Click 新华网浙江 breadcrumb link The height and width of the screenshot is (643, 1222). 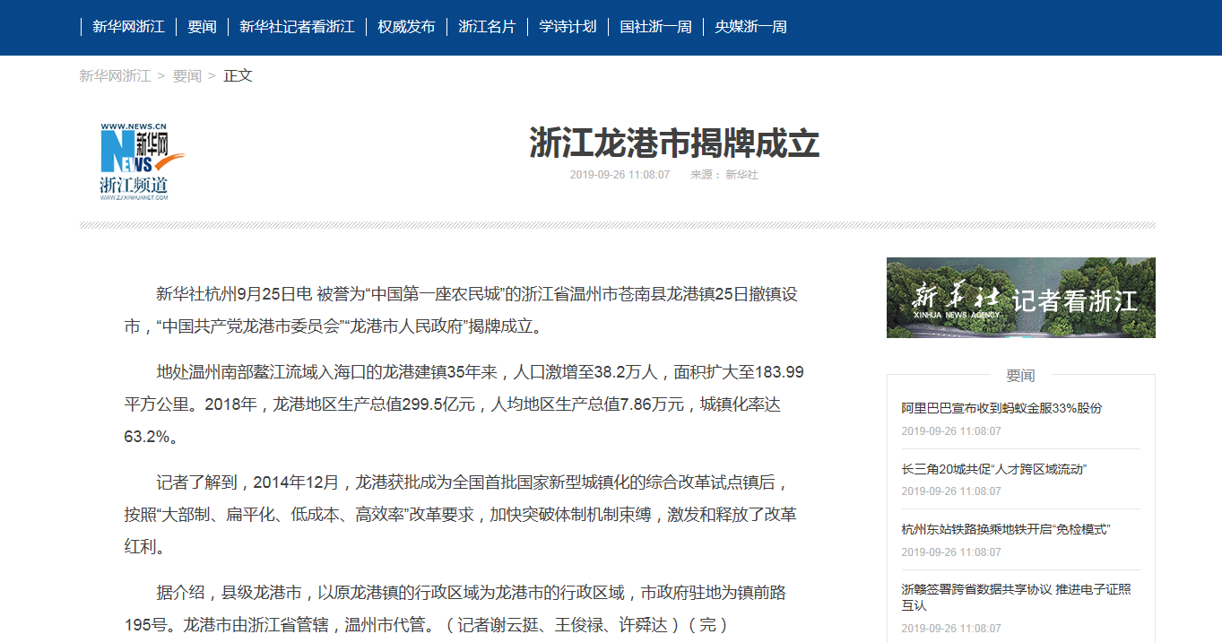click(115, 75)
